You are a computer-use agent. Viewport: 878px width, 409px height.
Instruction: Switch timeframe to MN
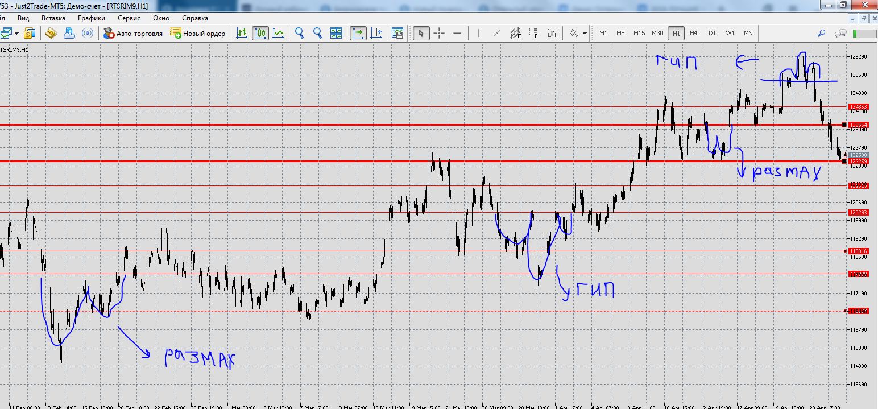click(x=748, y=33)
